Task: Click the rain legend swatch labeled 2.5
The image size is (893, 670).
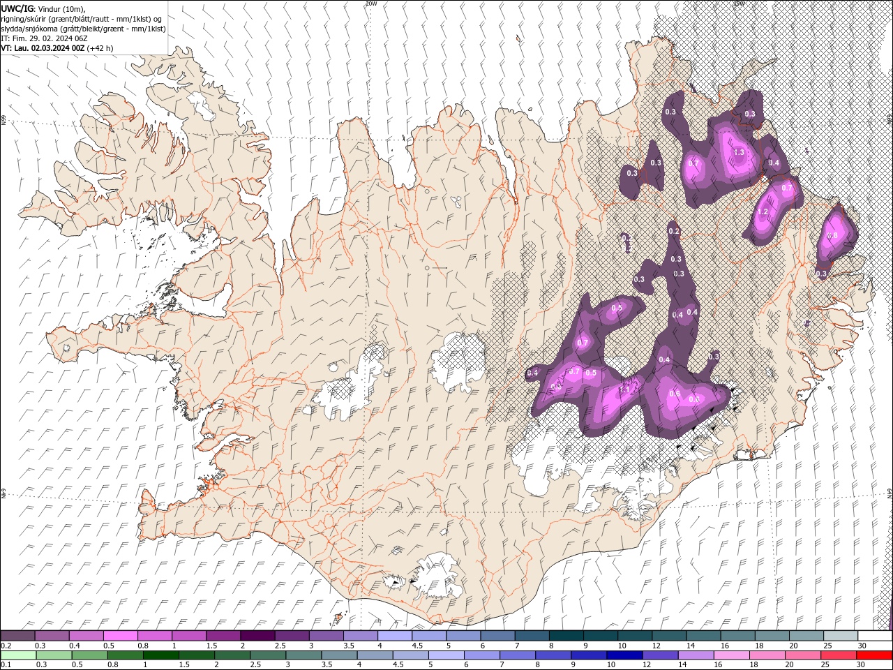Action: 268,655
